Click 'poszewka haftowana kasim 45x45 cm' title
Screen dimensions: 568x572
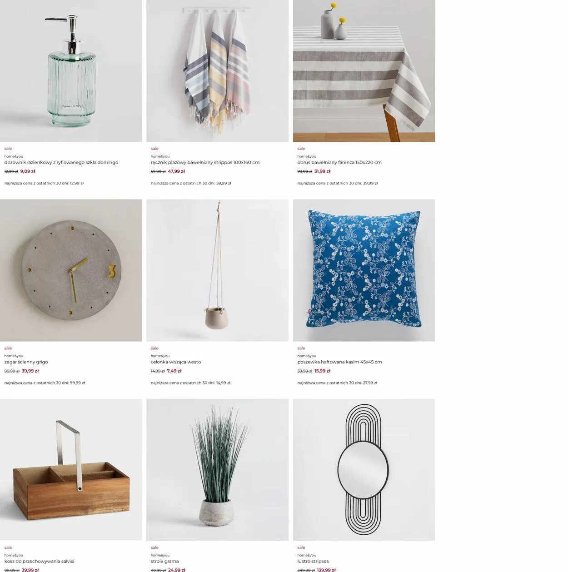click(339, 362)
